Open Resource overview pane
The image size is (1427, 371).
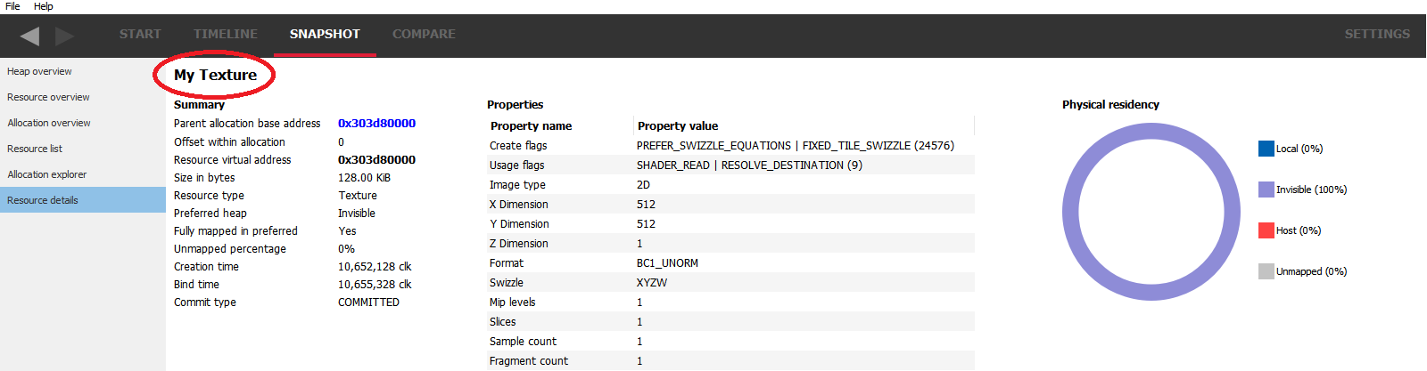coord(48,97)
